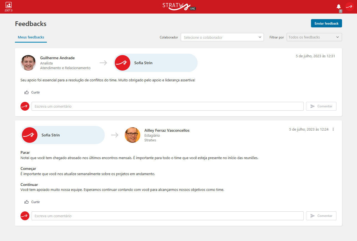Screen dimensions: 357x241
Task: Click Ailley Ferraz Vasconcellos profile photo
Action: (132, 135)
